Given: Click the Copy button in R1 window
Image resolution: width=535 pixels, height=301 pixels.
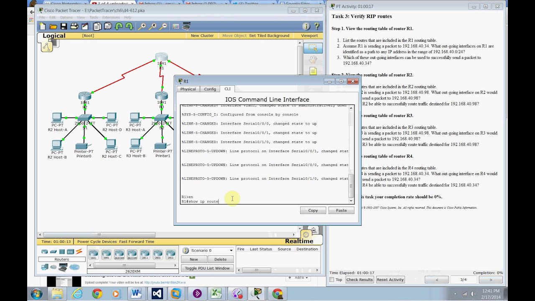Looking at the screenshot, I should tap(313, 210).
